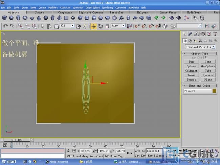Click the Redo arrow in main toolbar
The height and width of the screenshot is (165, 220).
point(12,26)
